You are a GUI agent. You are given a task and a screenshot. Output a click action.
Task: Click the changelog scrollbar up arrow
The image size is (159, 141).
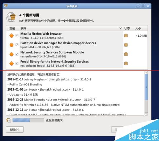(146, 72)
